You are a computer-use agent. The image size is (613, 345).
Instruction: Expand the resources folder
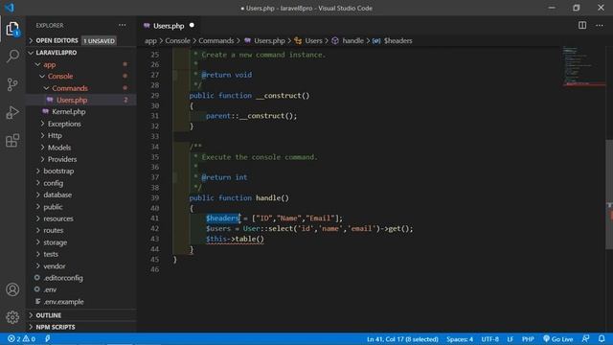pyautogui.click(x=80, y=218)
